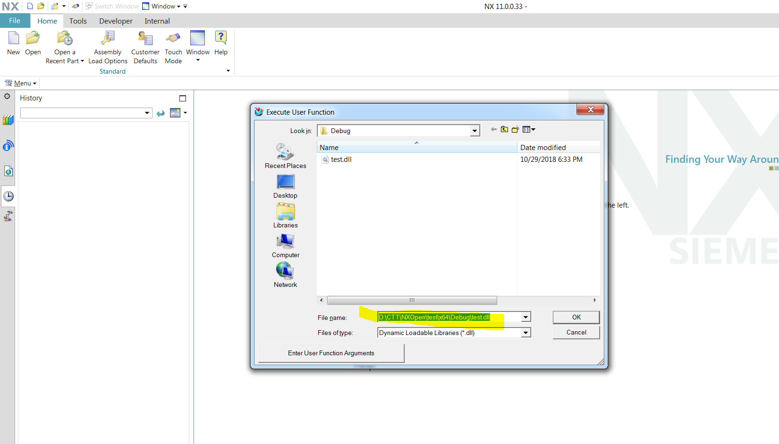Click OK in Execute User Function dialog
Viewport: 779px width, 444px height.
576,317
